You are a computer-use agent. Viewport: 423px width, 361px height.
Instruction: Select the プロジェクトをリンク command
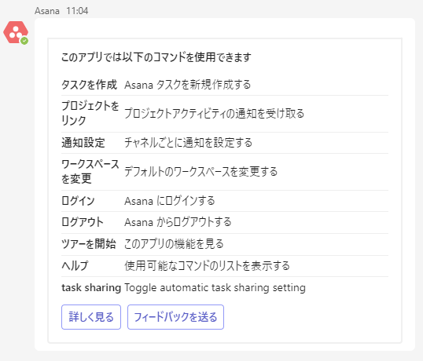(x=90, y=113)
